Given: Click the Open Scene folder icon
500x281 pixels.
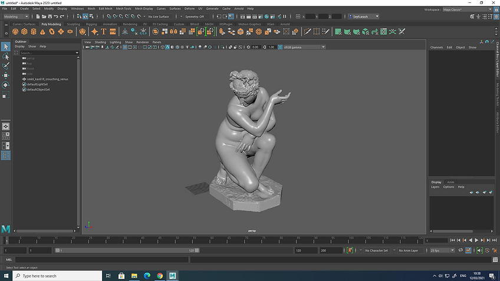Looking at the screenshot, I should (x=44, y=16).
